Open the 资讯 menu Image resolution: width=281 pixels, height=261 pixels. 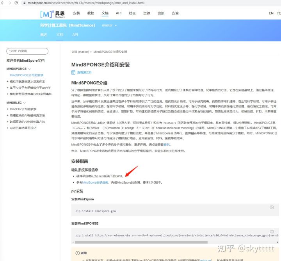tap(161, 13)
